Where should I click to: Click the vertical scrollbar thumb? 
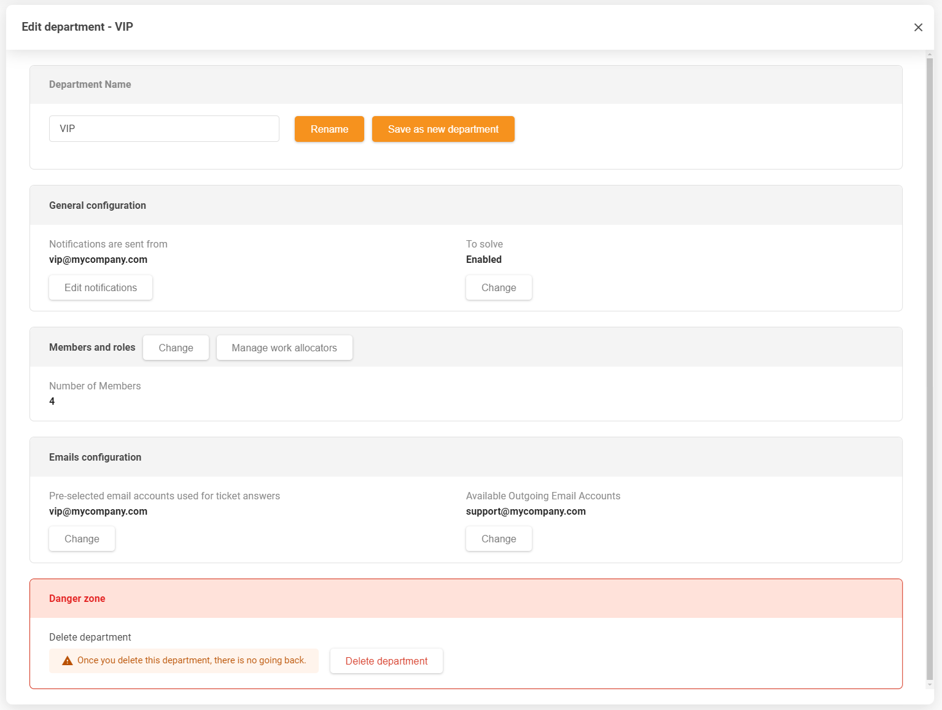click(x=929, y=369)
